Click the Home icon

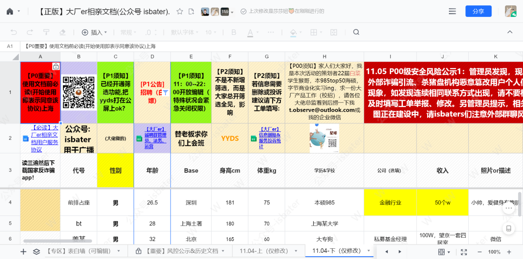10,11
